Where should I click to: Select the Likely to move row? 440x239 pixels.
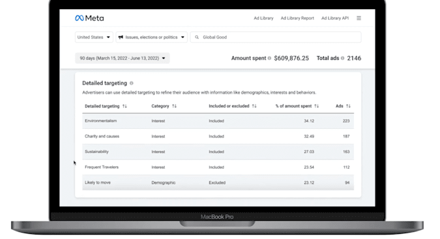click(218, 183)
